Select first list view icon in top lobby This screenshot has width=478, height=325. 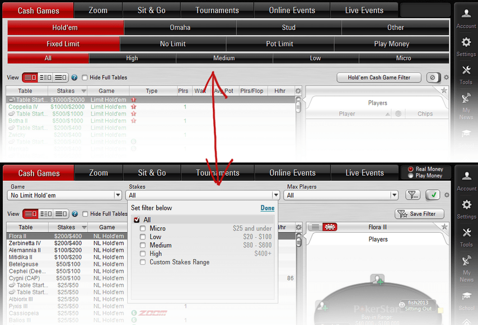point(30,78)
